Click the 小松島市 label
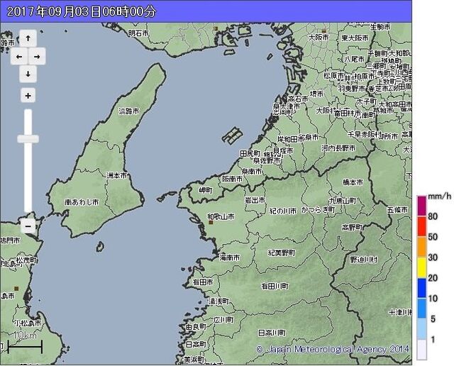Screen dimensions: 454x366 pos(28,323)
